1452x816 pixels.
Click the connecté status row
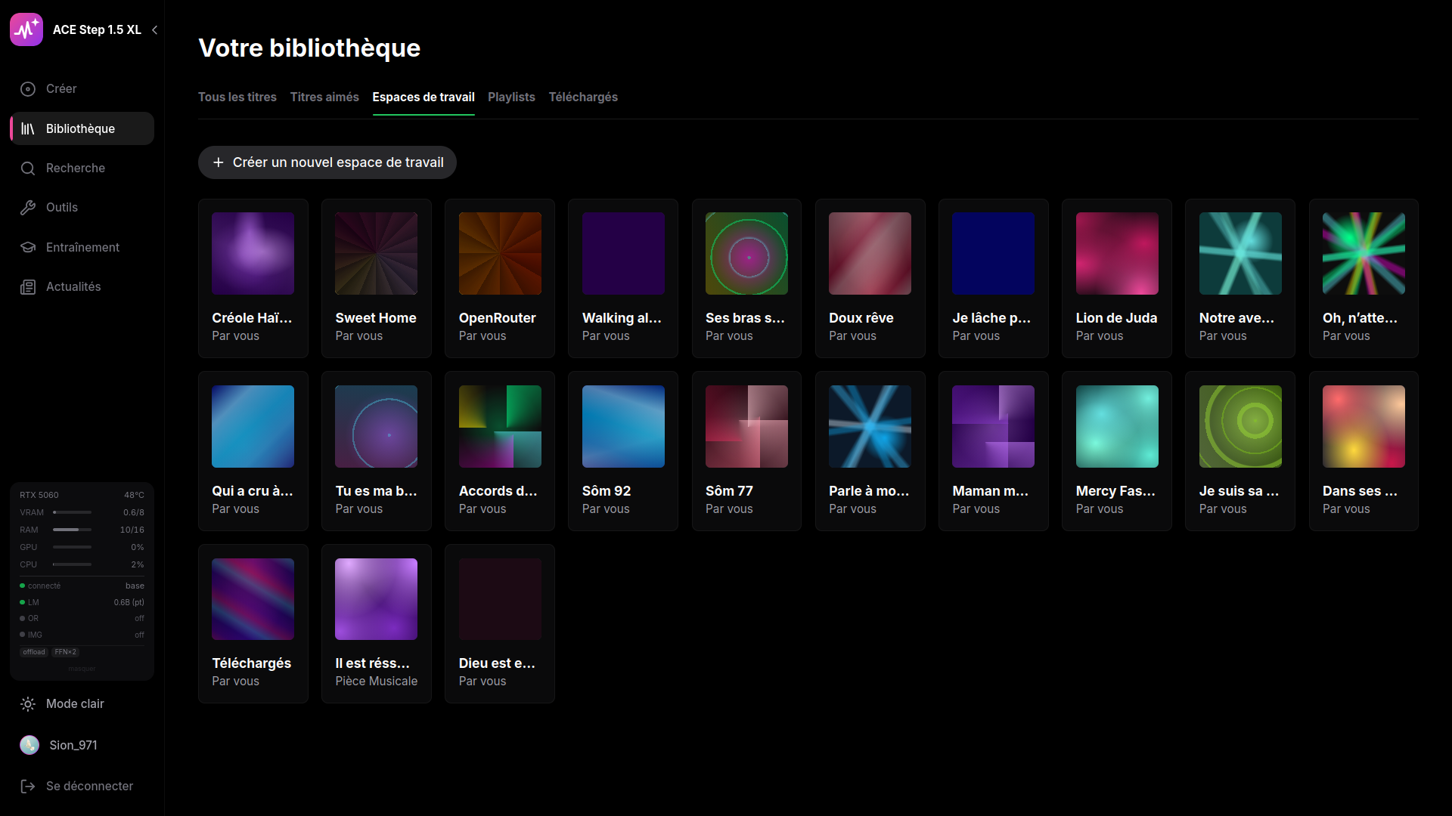point(82,586)
